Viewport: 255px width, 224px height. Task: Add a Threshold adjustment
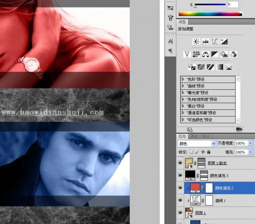point(210,67)
